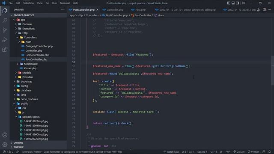
Task: Click the PHP language mode indicator
Action: coord(228,152)
